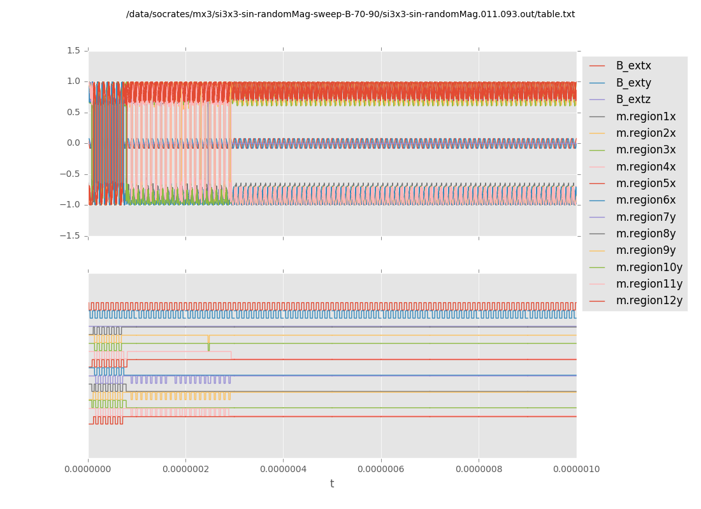Select the m.region3x legend label
Screen dimensions: 701x509
pyautogui.click(x=646, y=150)
